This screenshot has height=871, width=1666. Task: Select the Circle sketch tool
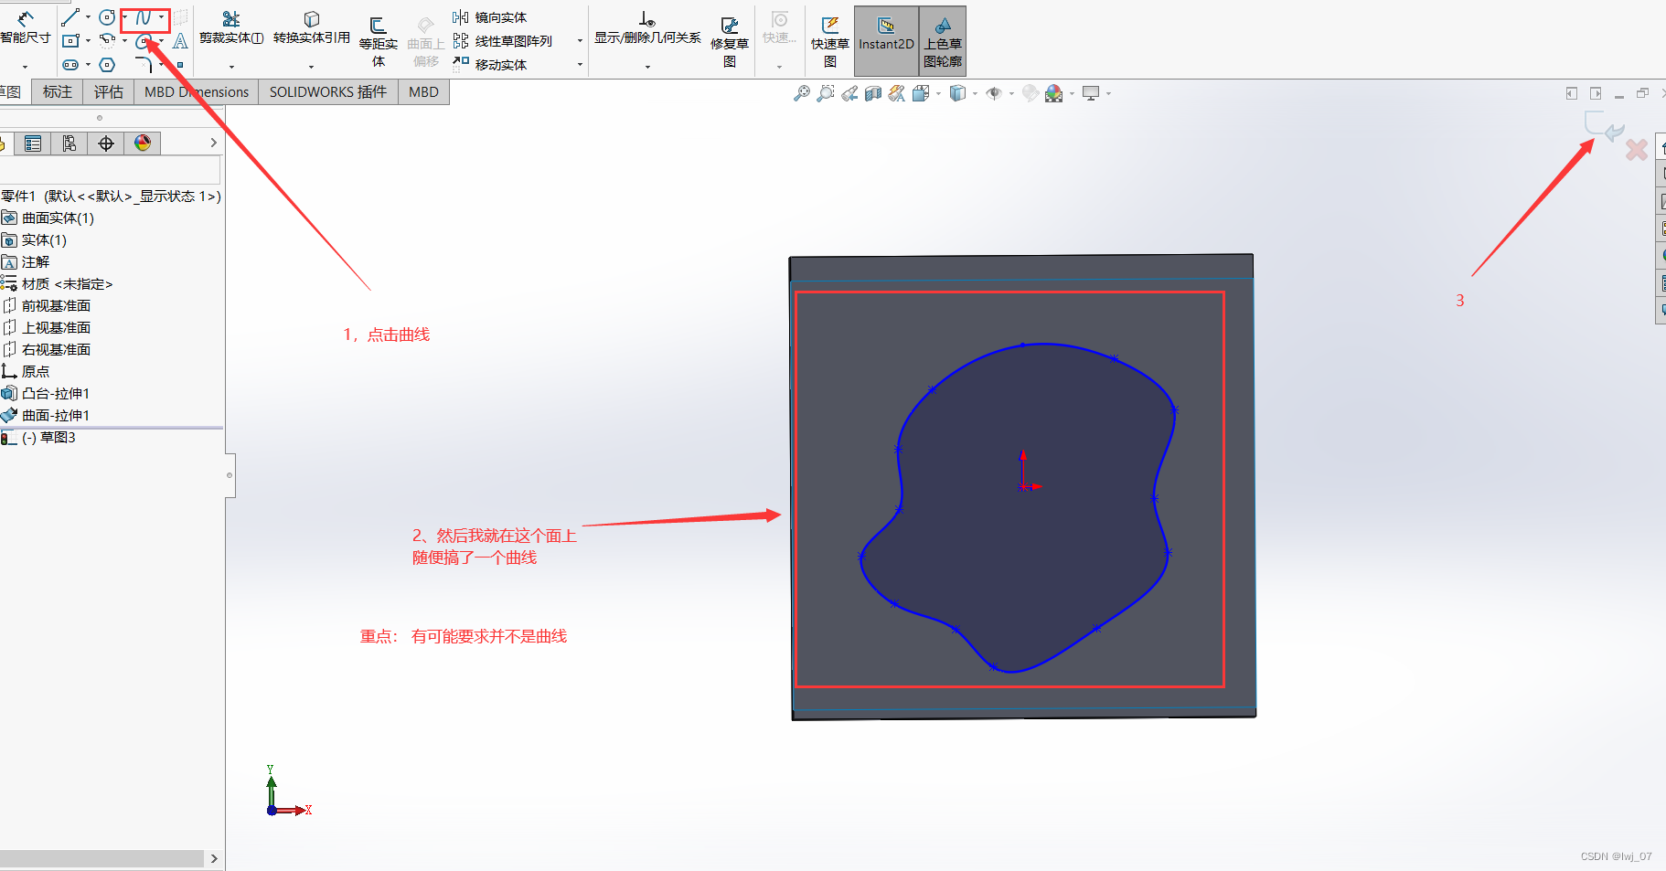coord(107,17)
